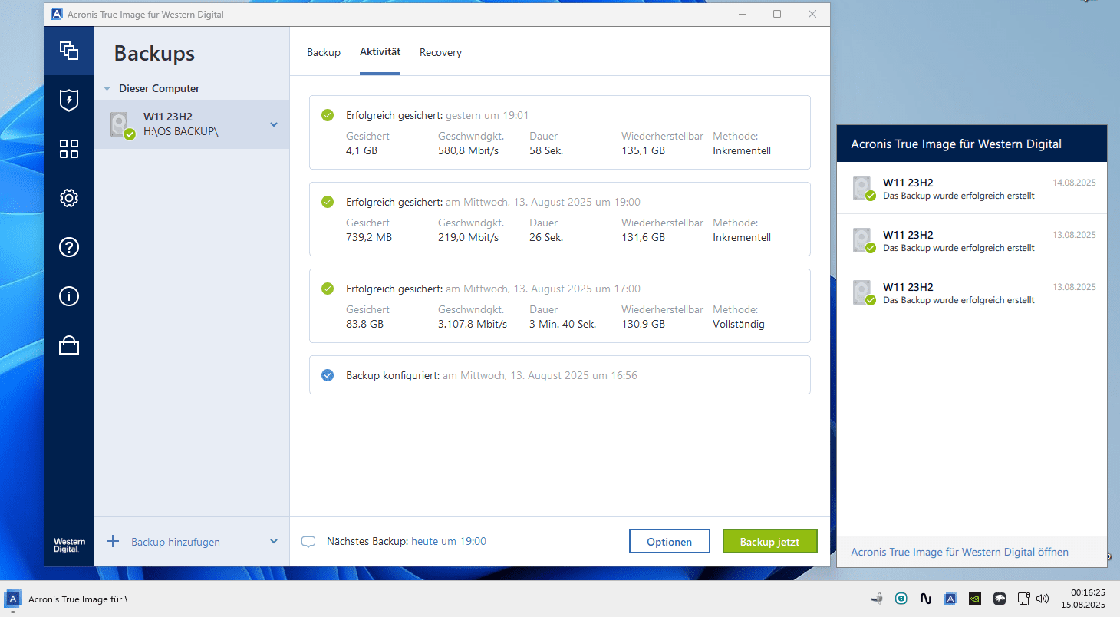
Task: Click the 131,6 GB Wiederherstellbar value
Action: [643, 237]
